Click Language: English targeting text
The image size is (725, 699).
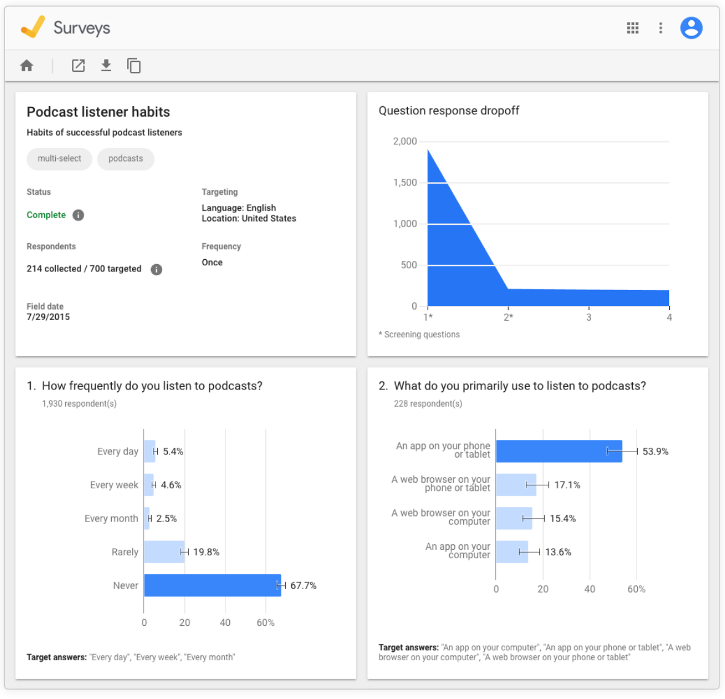pyautogui.click(x=238, y=208)
